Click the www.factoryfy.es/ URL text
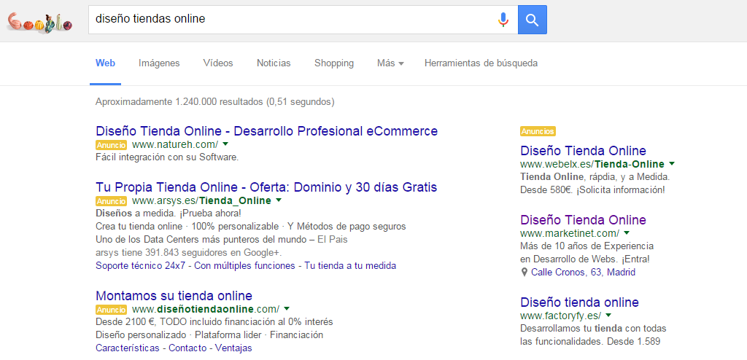The height and width of the screenshot is (360, 747). tap(561, 316)
